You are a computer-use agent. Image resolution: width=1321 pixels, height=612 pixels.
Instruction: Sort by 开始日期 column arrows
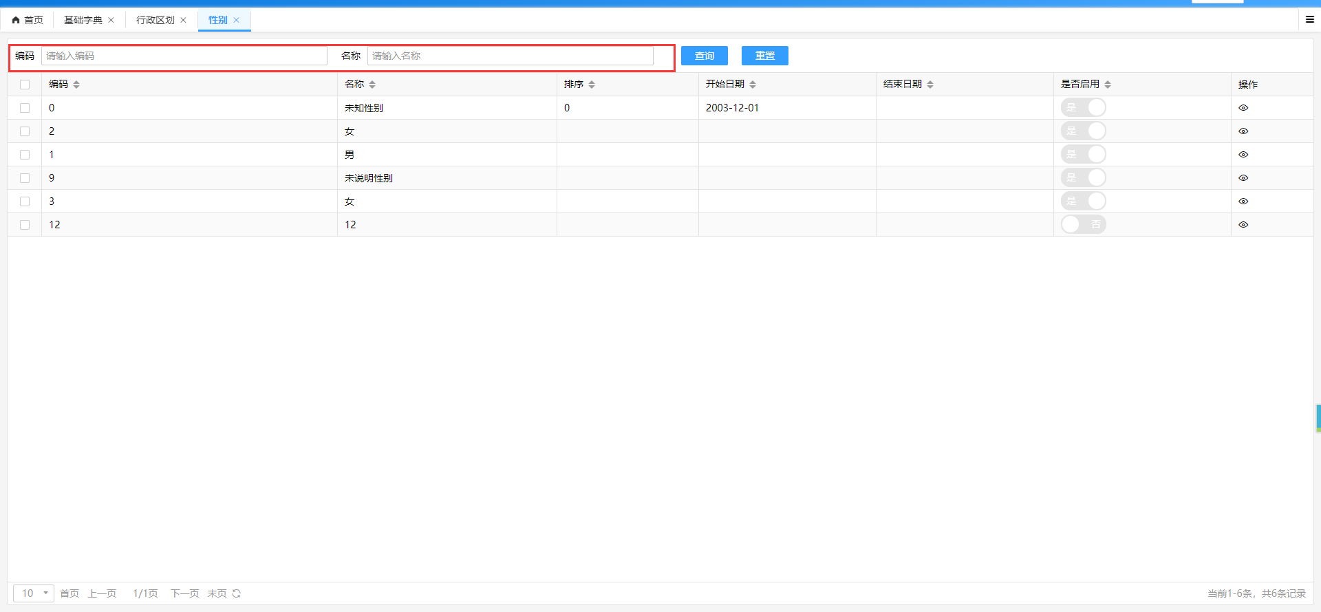(753, 85)
